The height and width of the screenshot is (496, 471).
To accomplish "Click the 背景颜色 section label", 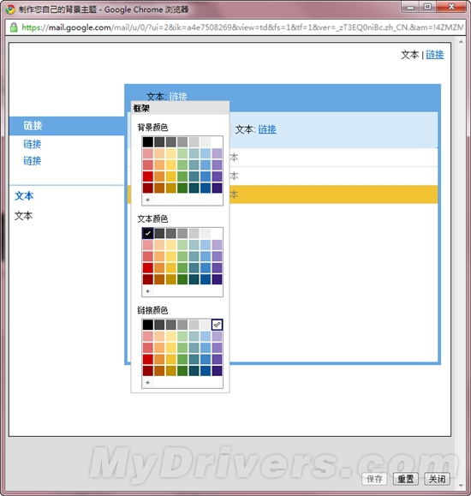I will [152, 128].
